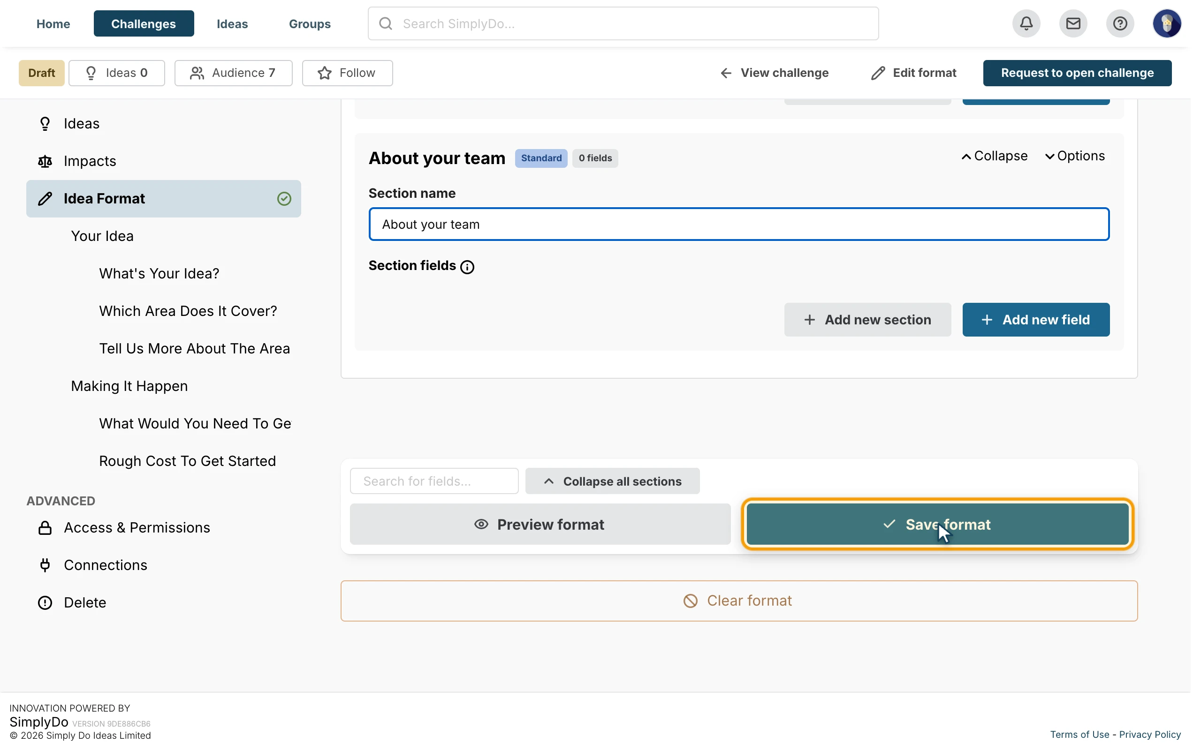Click the Draft status badge
This screenshot has height=750, width=1201.
tap(42, 73)
